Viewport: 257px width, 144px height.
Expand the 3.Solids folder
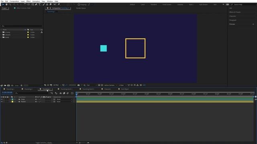pos(1,37)
